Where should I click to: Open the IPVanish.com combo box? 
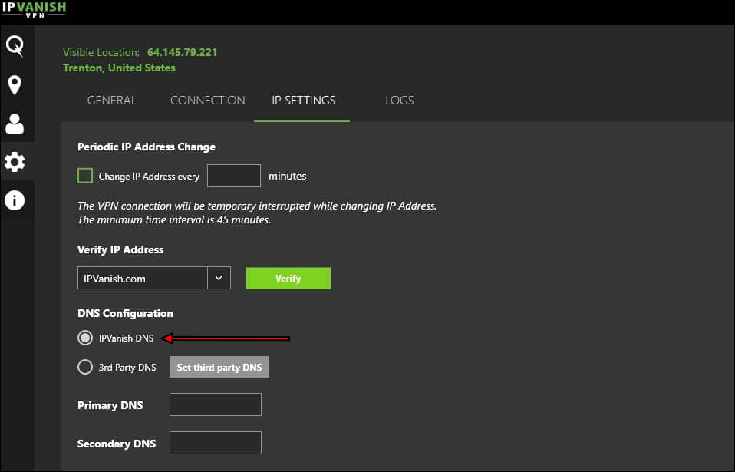143,278
